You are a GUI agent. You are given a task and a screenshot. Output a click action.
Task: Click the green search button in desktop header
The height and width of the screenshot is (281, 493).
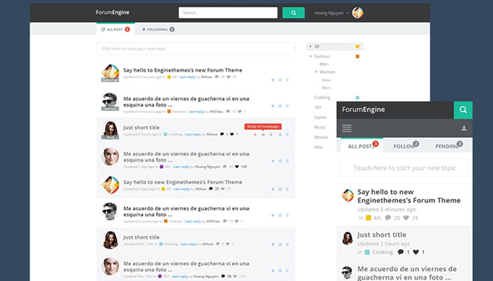click(294, 13)
